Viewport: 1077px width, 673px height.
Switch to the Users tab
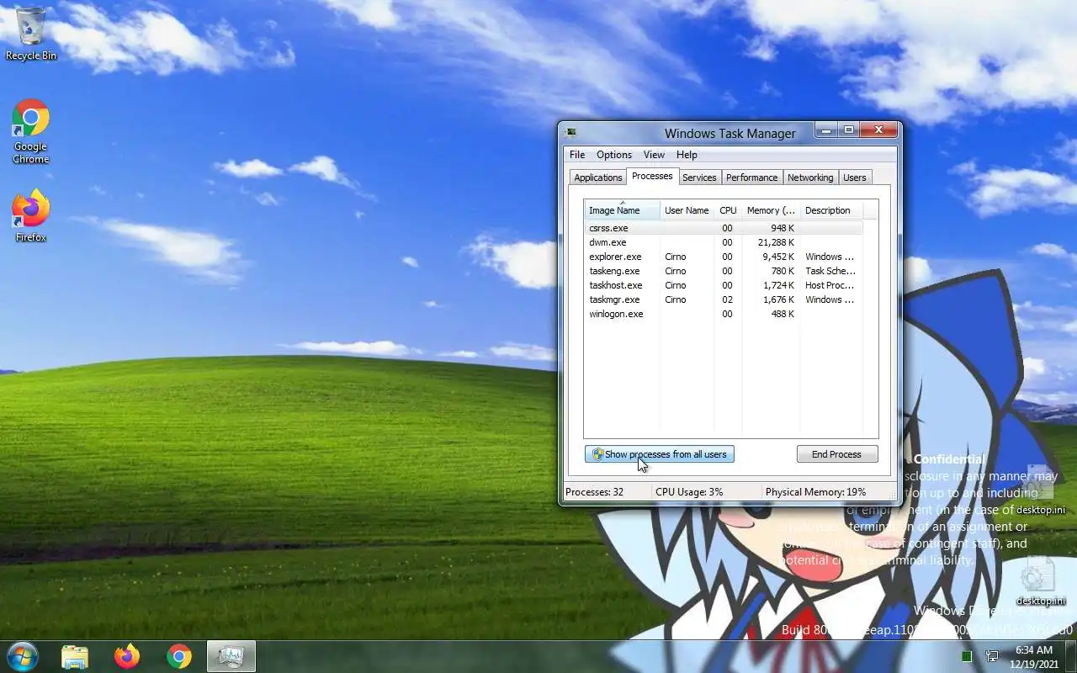[855, 178]
